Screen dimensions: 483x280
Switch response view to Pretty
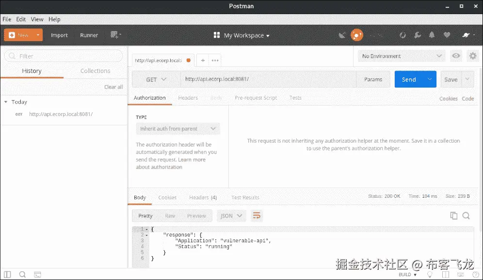[x=145, y=216]
